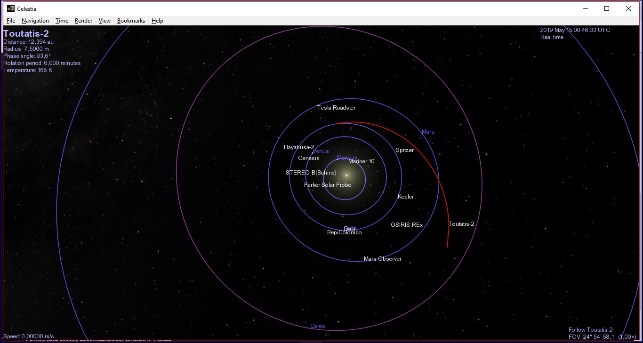Screen dimensions: 643x343
Task: Select the Hayabusa-2 spacecraft label
Action: pyautogui.click(x=299, y=147)
